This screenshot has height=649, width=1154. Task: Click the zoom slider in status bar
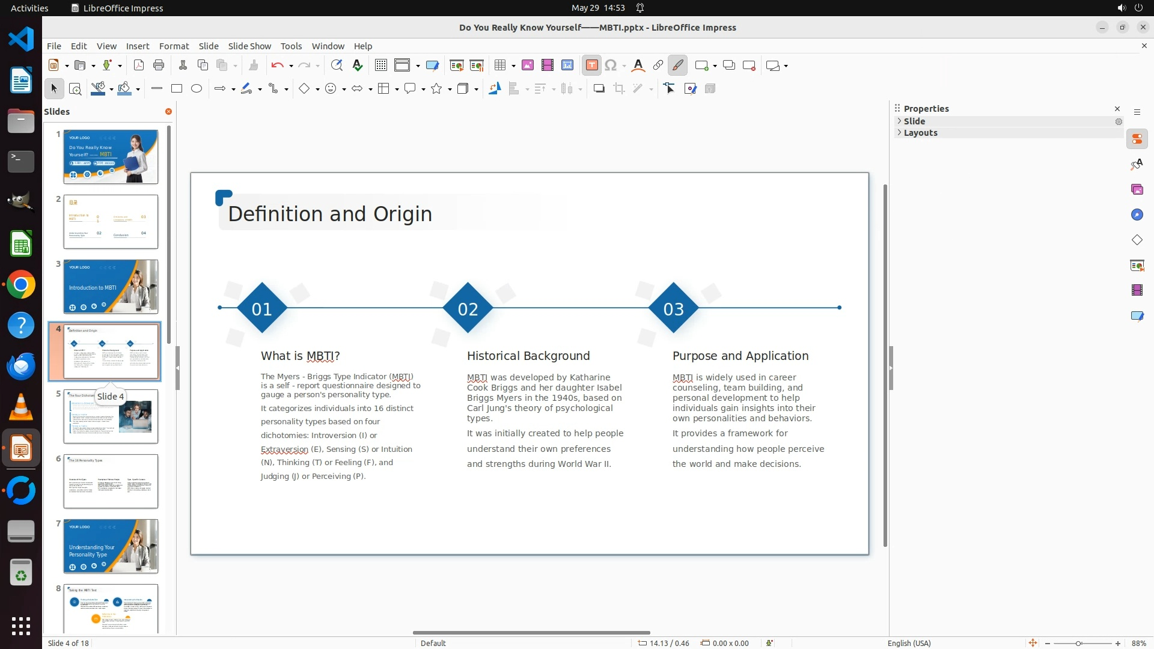pos(1078,643)
